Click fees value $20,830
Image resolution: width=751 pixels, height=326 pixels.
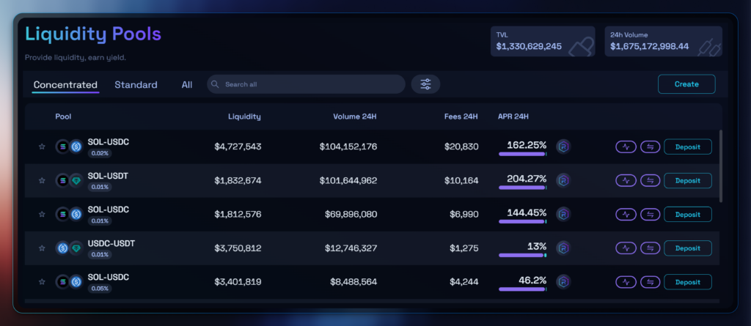click(x=461, y=147)
